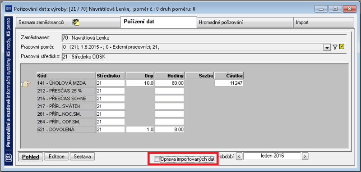361x172 pixels.
Task: Go to previous období with left arrow
Action: tap(239, 156)
